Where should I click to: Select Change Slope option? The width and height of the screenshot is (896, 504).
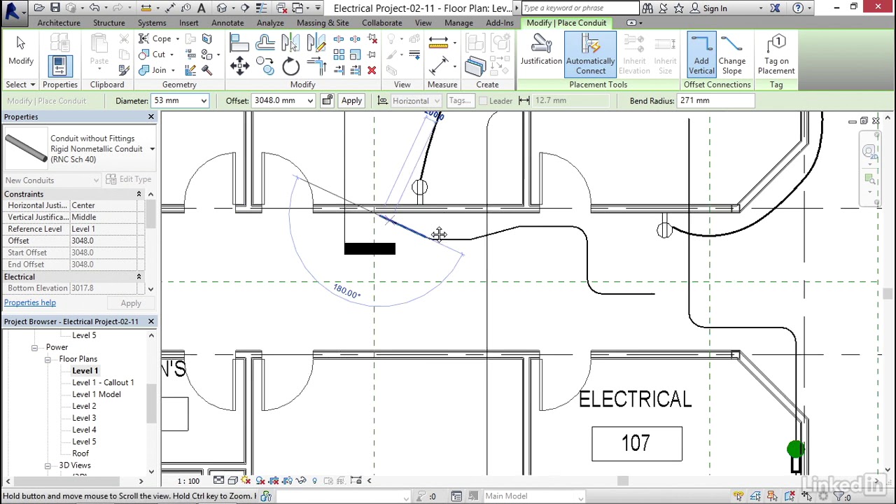coord(731,55)
